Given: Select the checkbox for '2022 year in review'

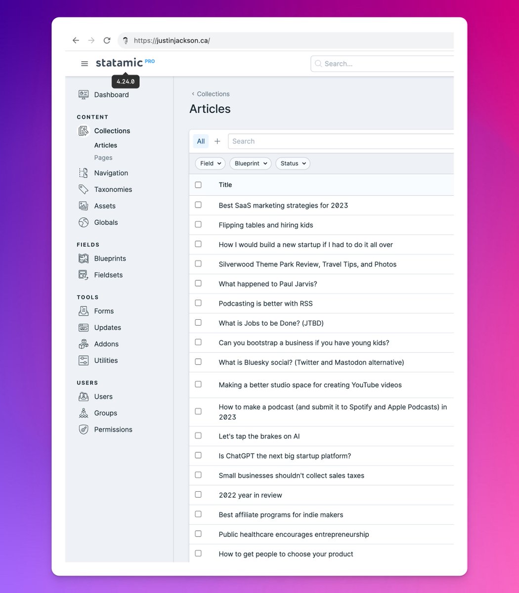Looking at the screenshot, I should point(198,495).
